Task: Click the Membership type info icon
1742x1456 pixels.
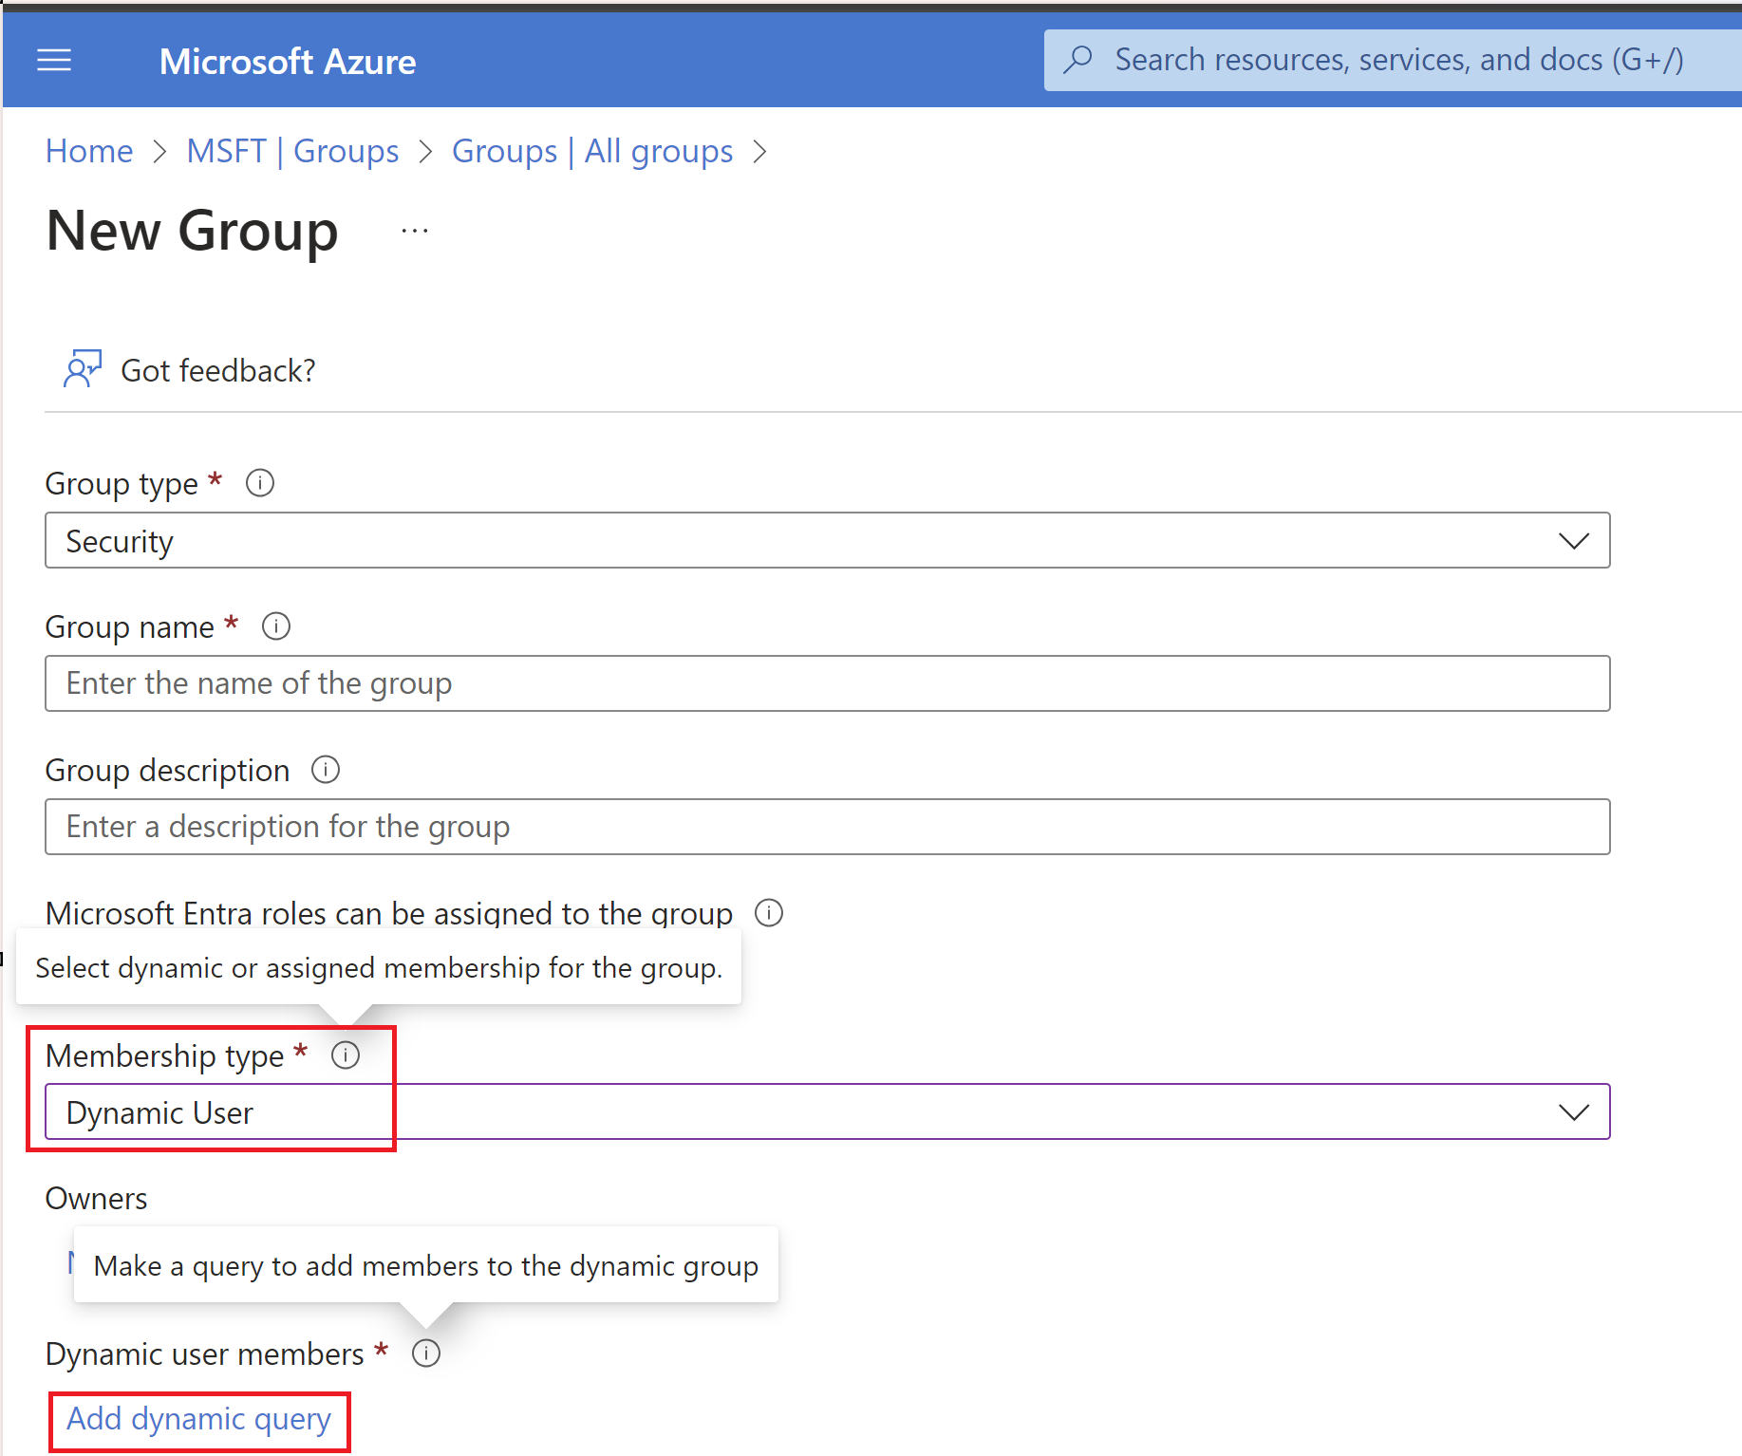Action: 346,1055
